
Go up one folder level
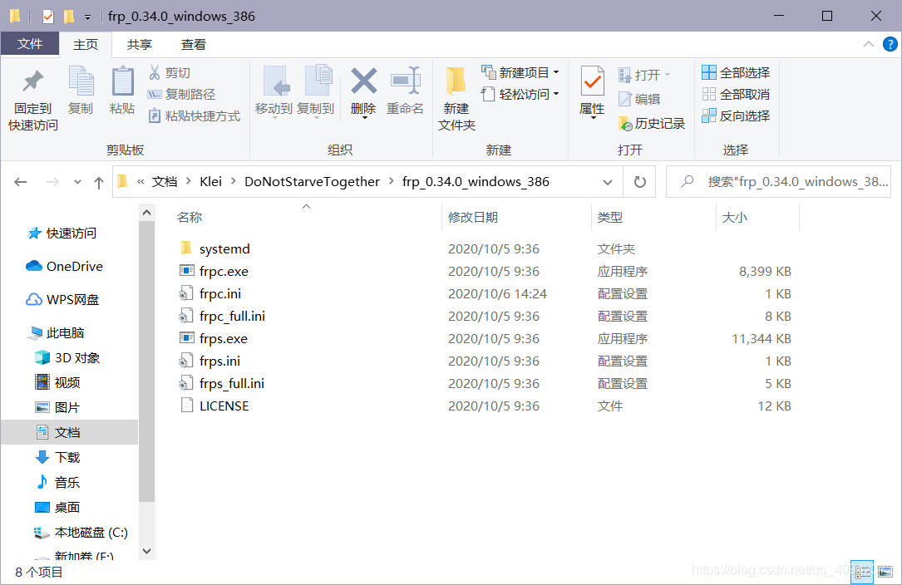pos(99,183)
